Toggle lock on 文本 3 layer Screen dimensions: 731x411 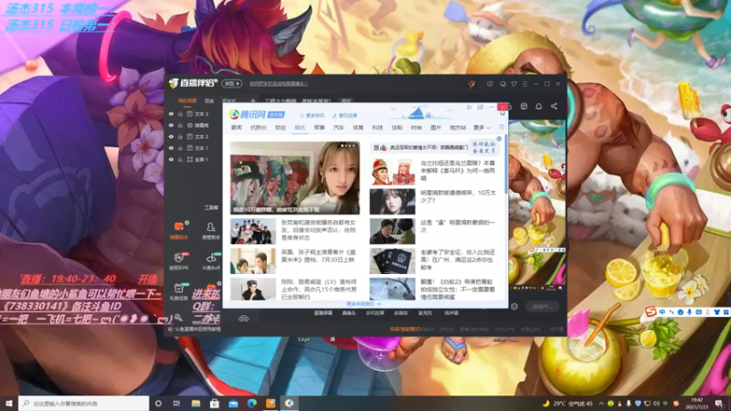[180, 114]
